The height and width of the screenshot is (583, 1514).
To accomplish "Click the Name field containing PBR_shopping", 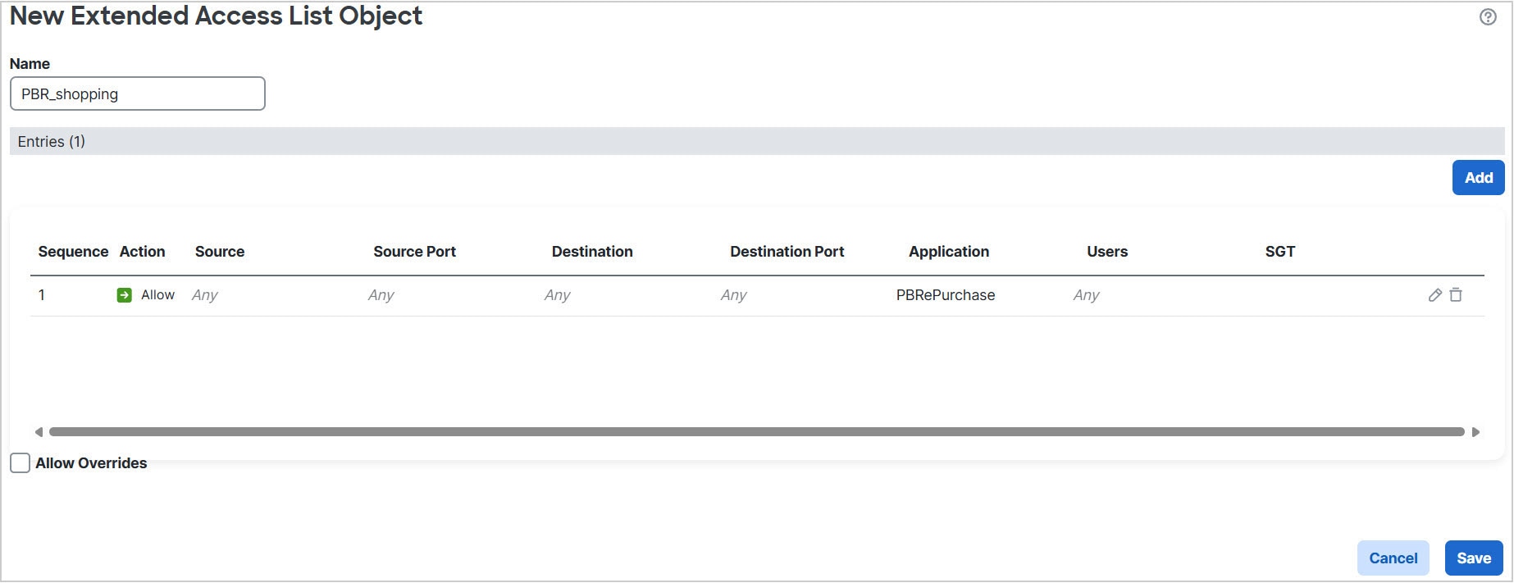I will (137, 94).
